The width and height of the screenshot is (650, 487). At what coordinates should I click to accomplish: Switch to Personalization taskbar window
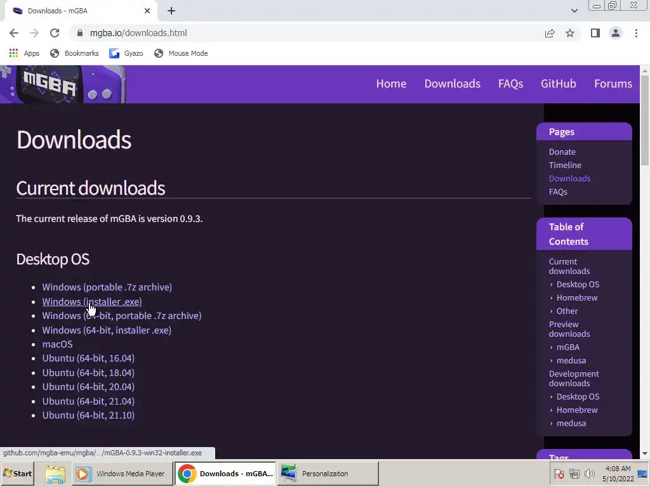pos(328,474)
